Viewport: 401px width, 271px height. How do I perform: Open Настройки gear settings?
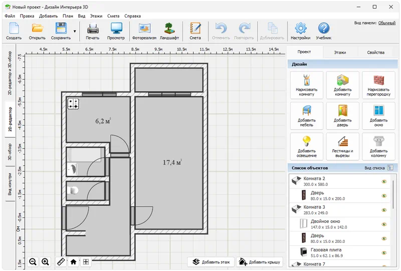click(x=300, y=31)
